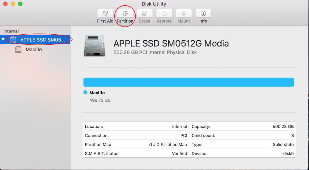Click the Restore toolbar icon

pos(164,13)
